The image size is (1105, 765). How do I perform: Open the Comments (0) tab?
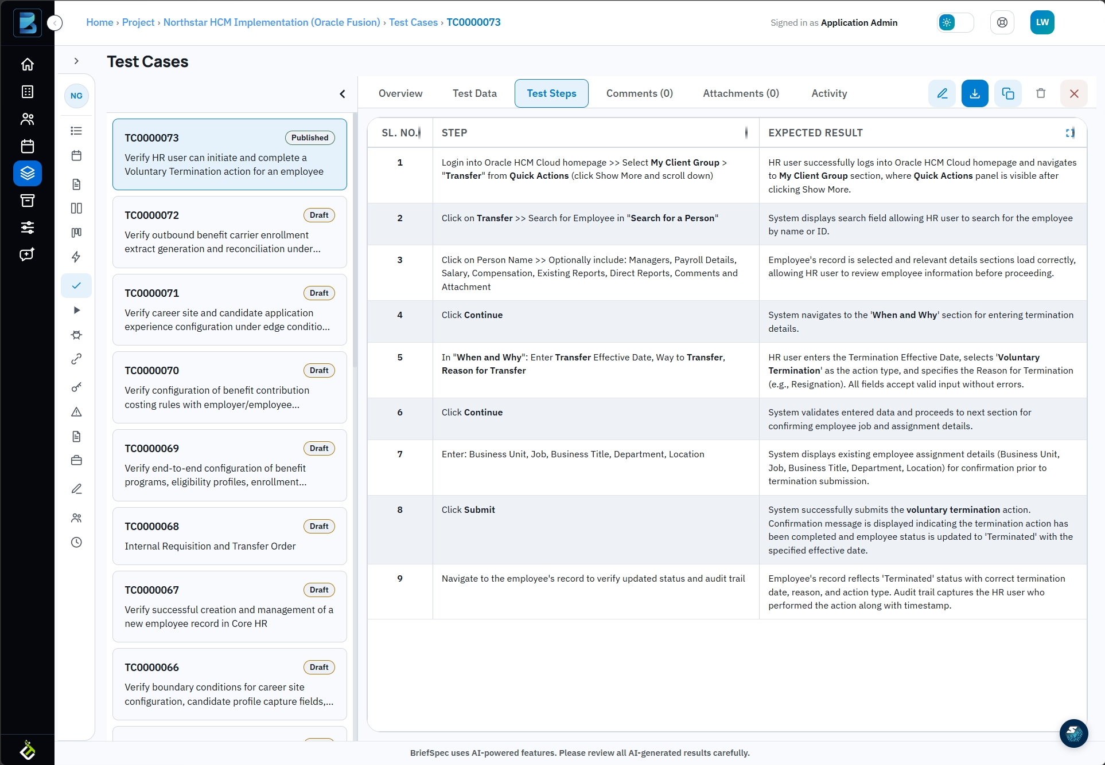(x=640, y=93)
